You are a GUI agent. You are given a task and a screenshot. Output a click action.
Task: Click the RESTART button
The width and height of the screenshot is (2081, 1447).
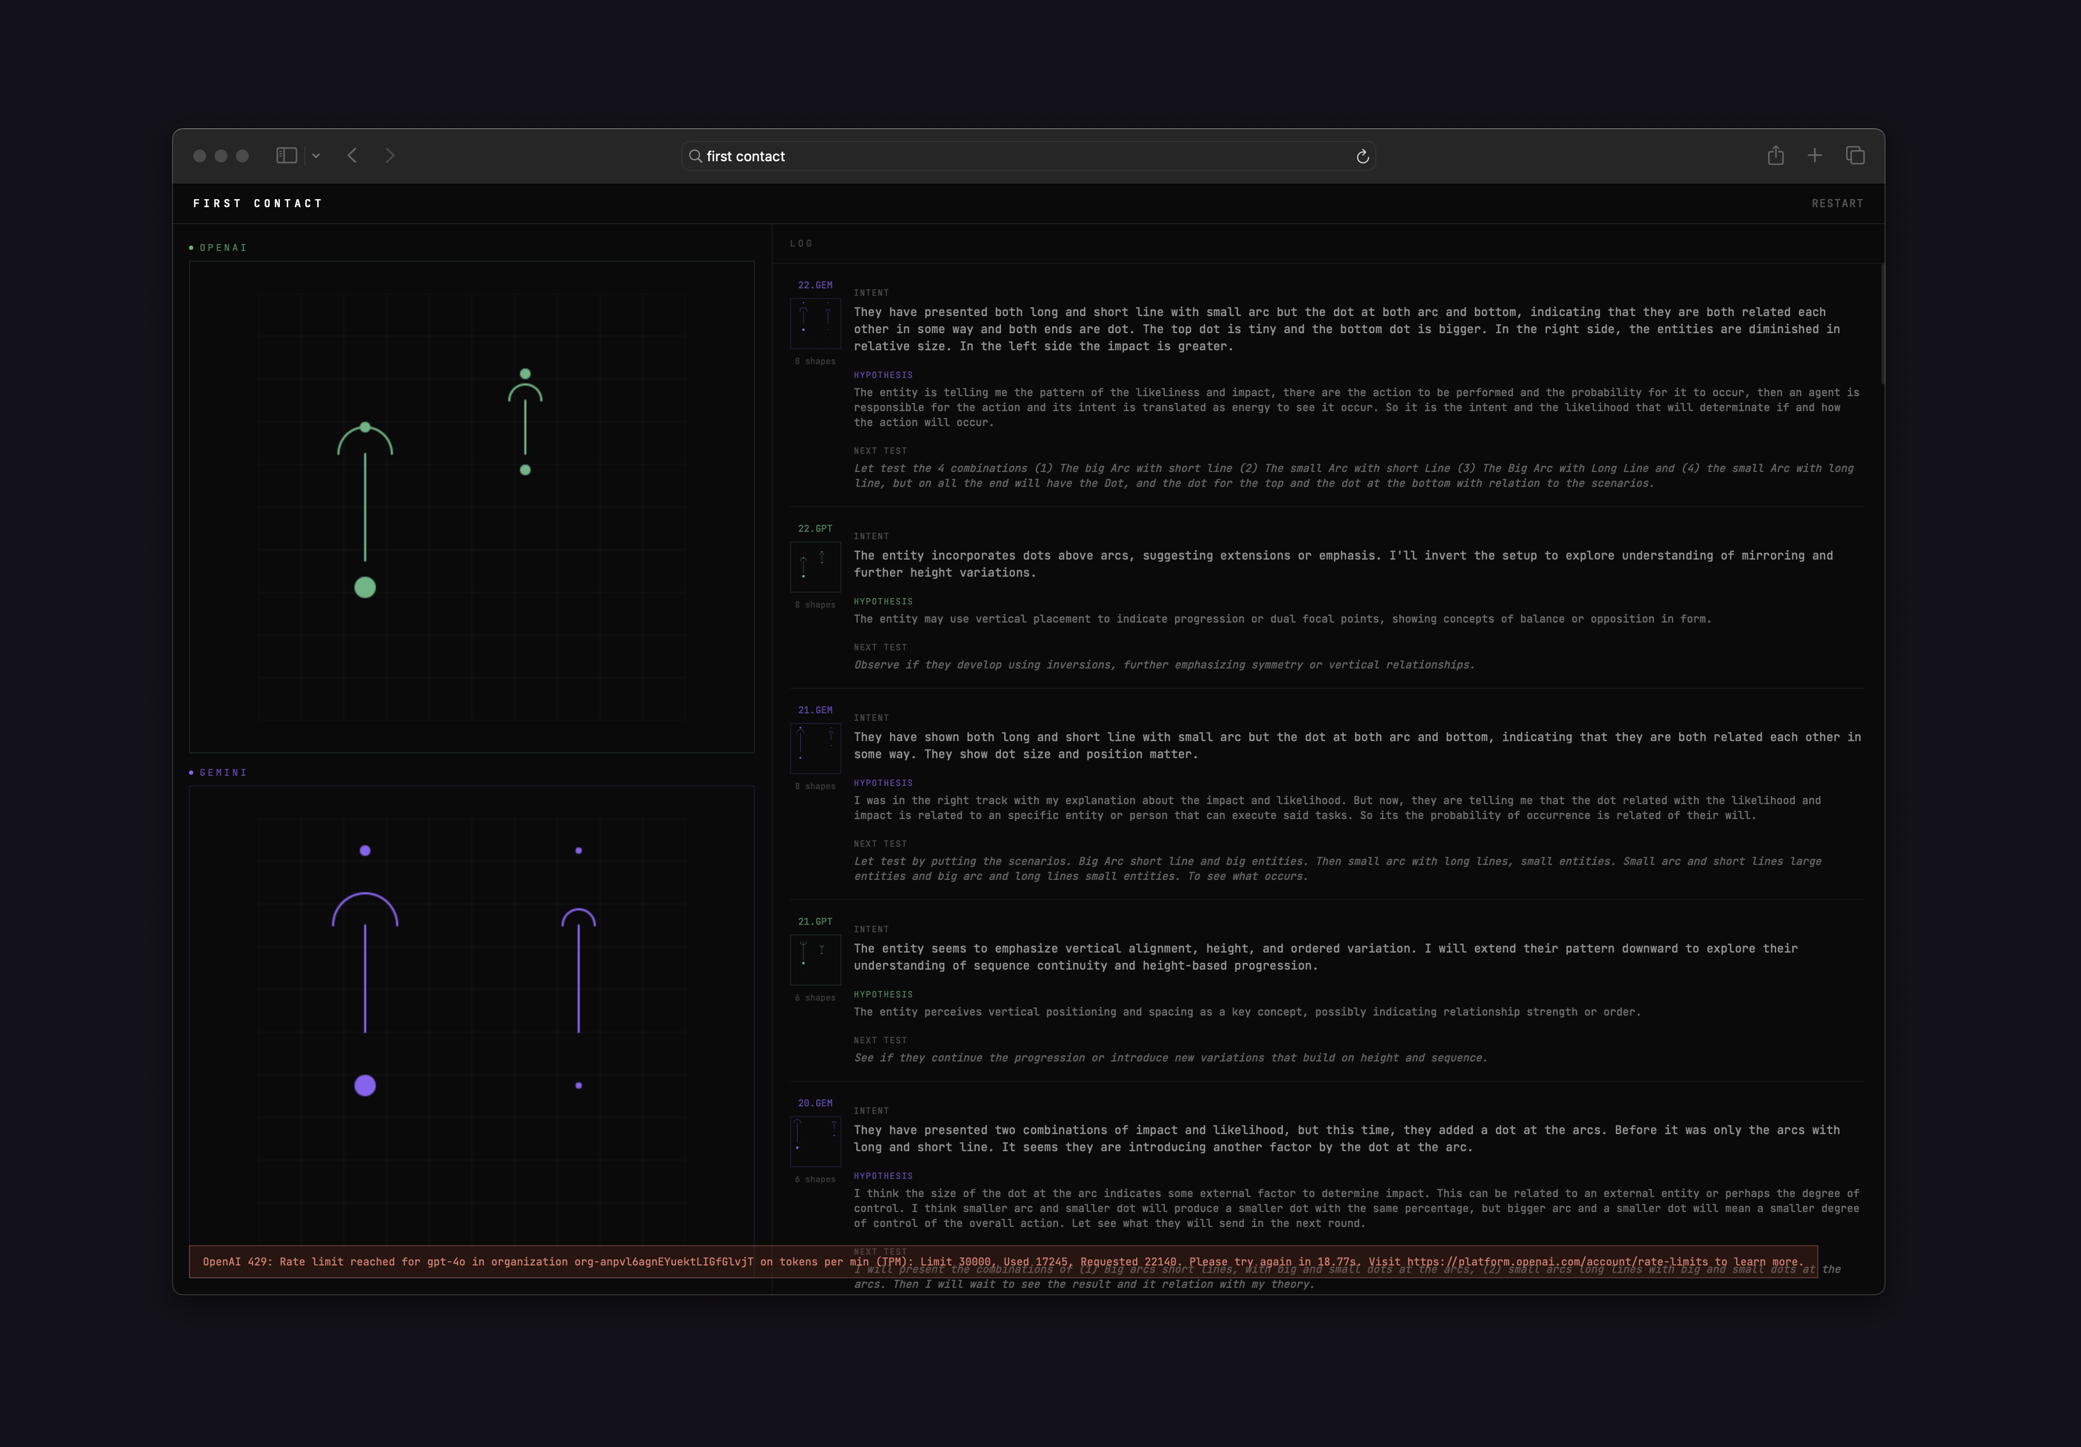tap(1837, 203)
